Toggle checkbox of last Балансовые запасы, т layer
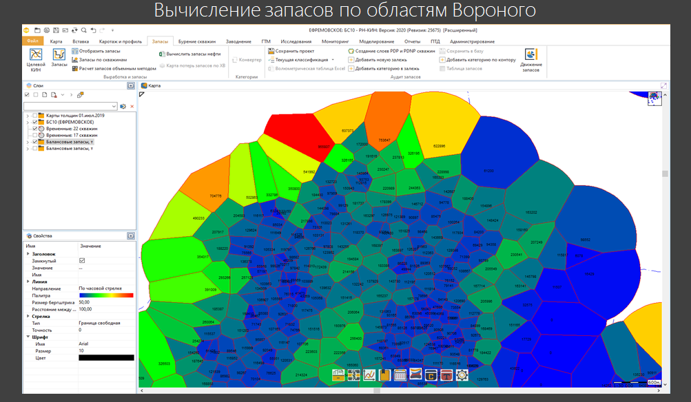This screenshot has height=402, width=691. click(35, 149)
